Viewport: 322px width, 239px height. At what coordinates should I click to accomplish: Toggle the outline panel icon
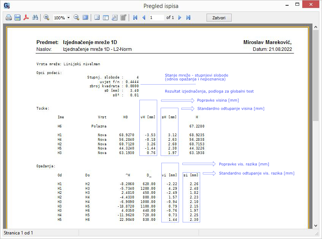click(x=97, y=17)
